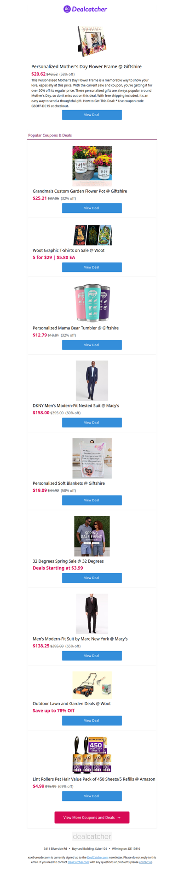View Deal for Personalized Flower Frame
This screenshot has width=184, height=888.
[x=92, y=115]
